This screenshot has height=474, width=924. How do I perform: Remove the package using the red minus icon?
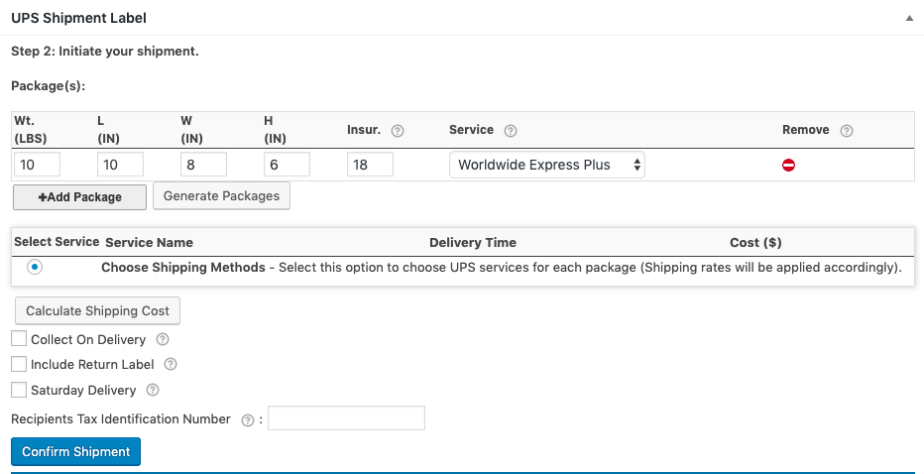(788, 166)
